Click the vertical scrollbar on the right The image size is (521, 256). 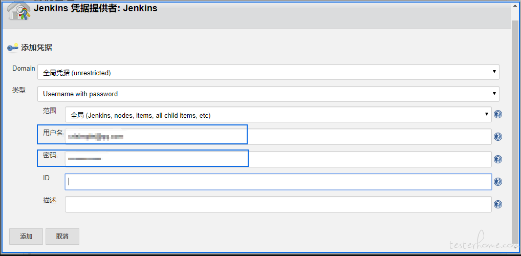pyautogui.click(x=515, y=128)
